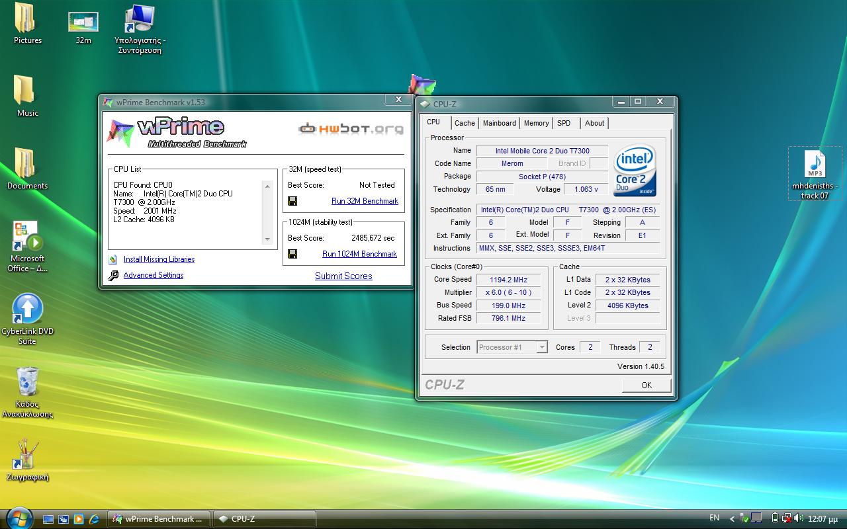The height and width of the screenshot is (529, 847).
Task: Click the Bus Speed value 199.0 MHz
Action: [508, 305]
